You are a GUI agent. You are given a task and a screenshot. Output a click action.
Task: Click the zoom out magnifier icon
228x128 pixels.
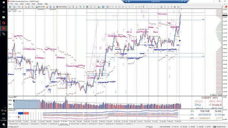click(x=84, y=7)
